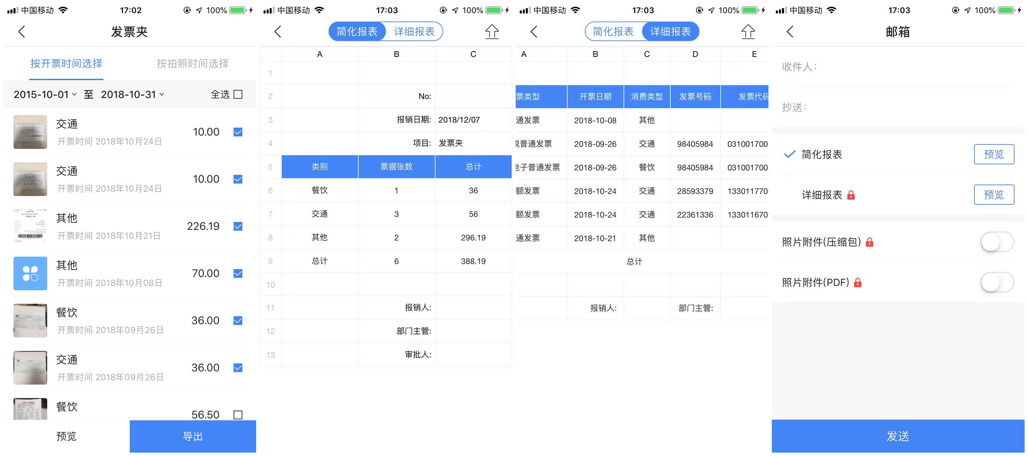Check the 全选 select-all checkbox
1028x456 pixels.
tap(238, 95)
